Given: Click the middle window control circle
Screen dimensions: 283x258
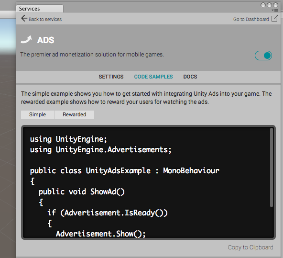Looking at the screenshot, I should tap(269, 5).
